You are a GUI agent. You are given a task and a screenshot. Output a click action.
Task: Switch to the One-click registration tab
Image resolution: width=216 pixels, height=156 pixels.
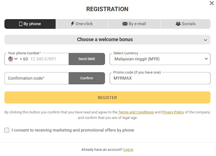click(x=82, y=24)
